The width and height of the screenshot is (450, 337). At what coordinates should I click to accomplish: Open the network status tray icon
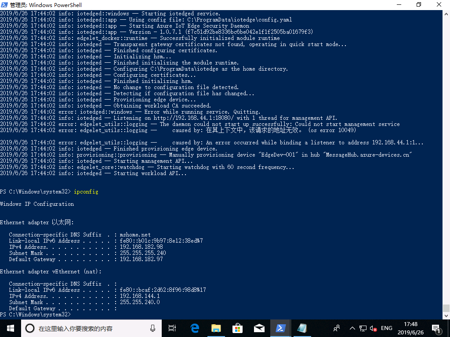pos(363,328)
